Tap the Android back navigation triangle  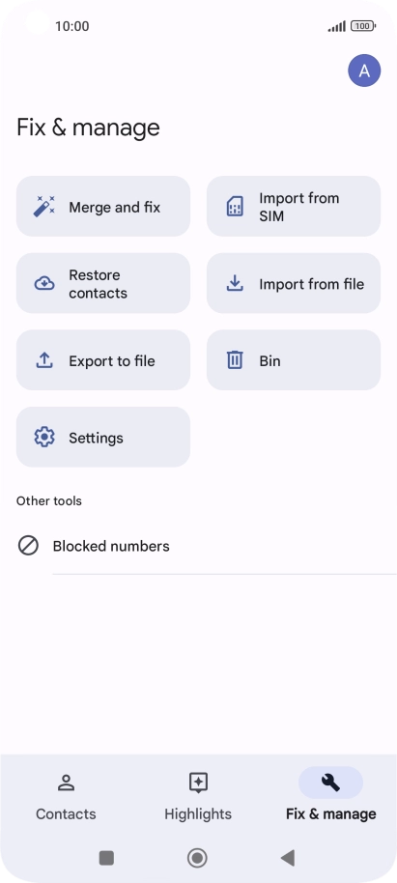[x=288, y=858]
